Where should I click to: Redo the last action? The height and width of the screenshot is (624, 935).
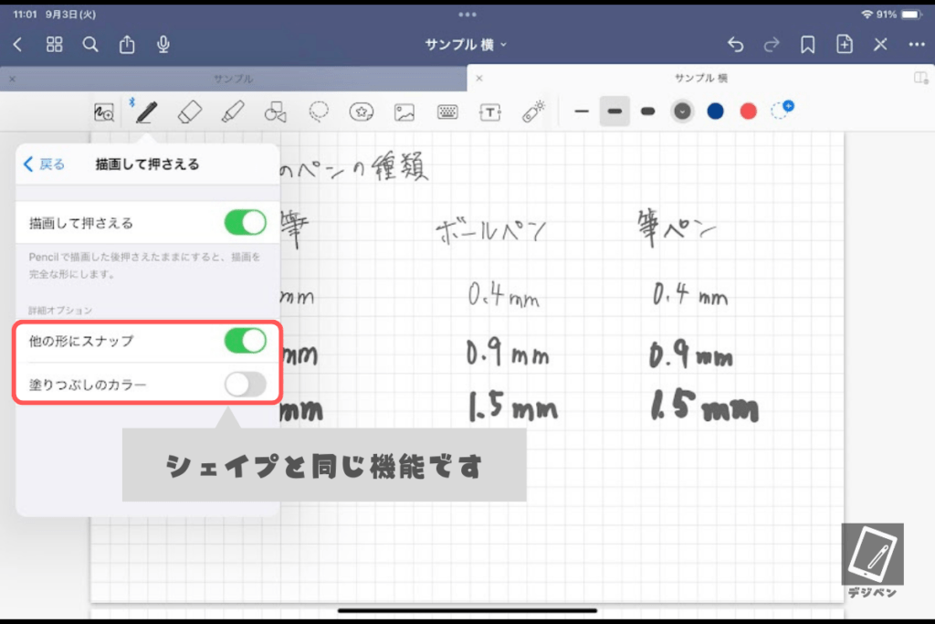coord(772,44)
